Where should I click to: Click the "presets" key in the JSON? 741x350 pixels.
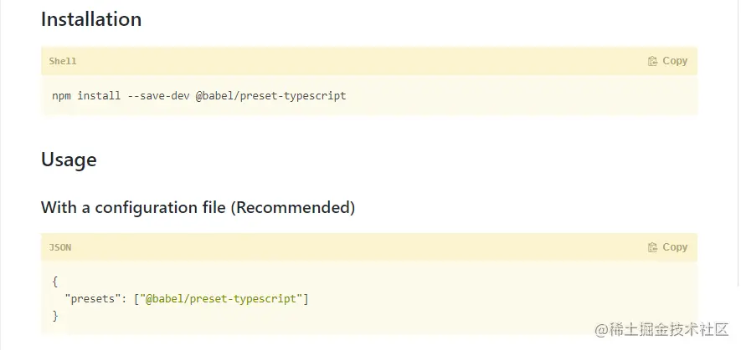(x=93, y=298)
